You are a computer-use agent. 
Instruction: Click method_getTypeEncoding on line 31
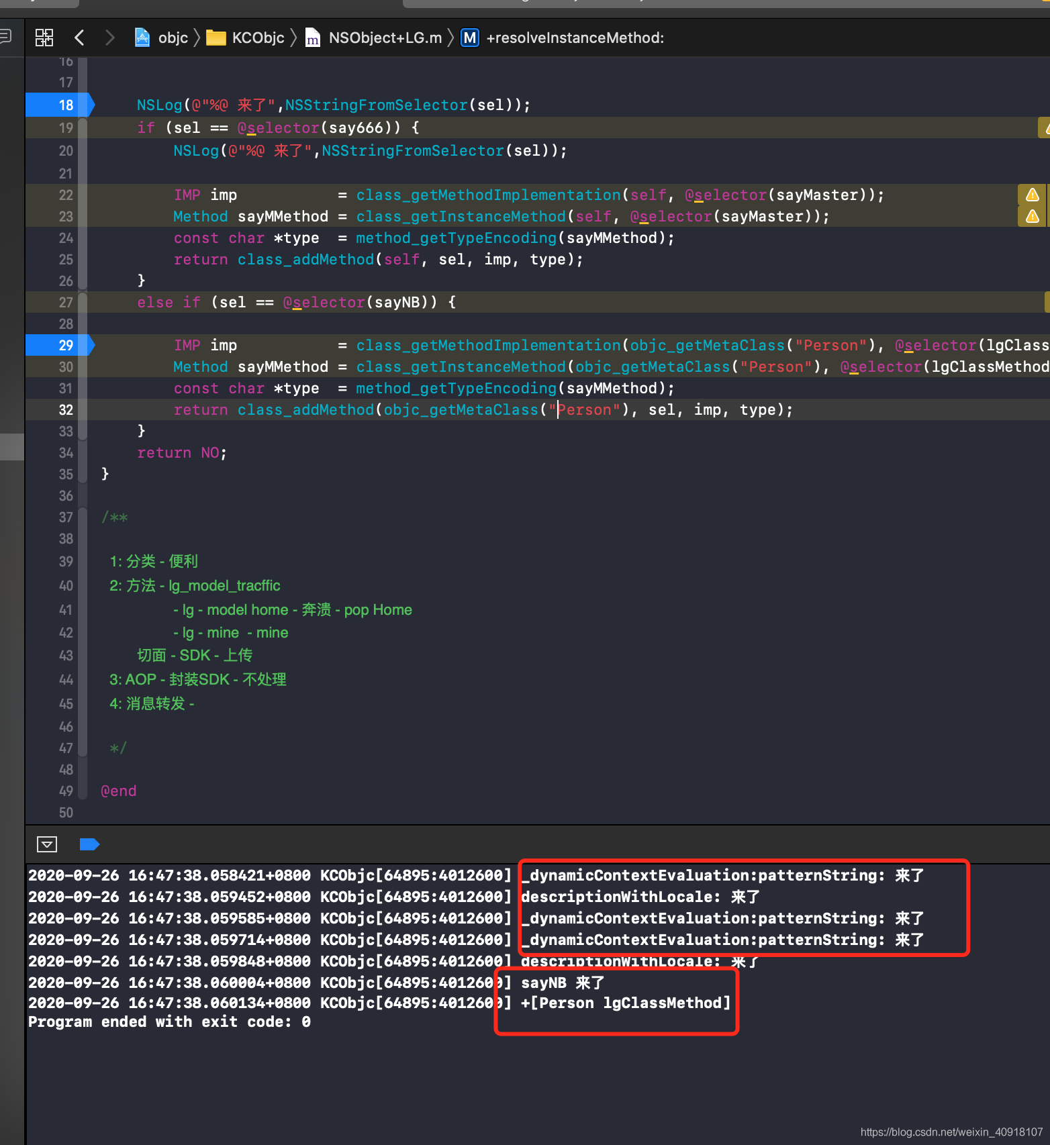coord(456,388)
